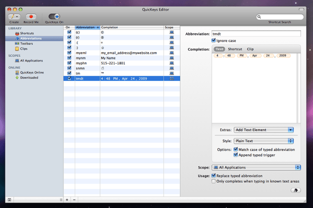Image resolution: width=313 pixels, height=208 pixels.
Task: Uncheck the On box for myphn
Action: pos(69,63)
